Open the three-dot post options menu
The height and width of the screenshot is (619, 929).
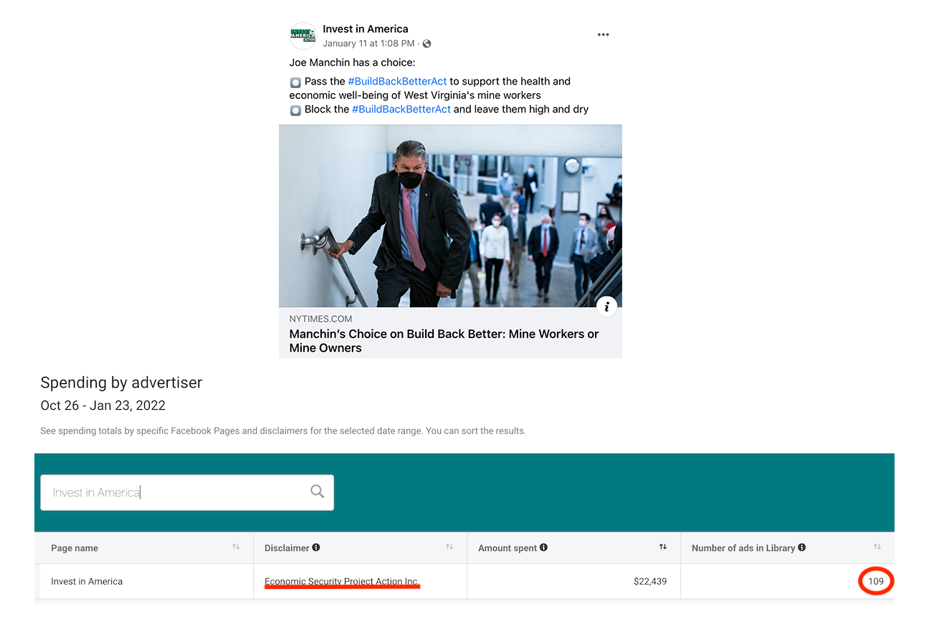point(603,35)
